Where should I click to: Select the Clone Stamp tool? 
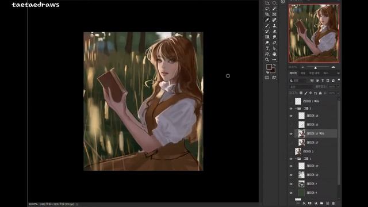click(274, 25)
